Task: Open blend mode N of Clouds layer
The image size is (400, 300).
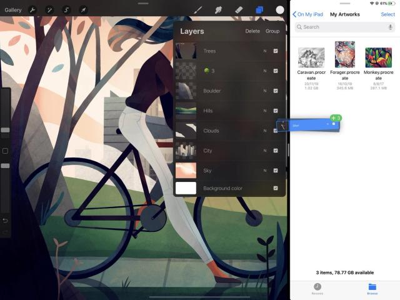Action: click(265, 131)
